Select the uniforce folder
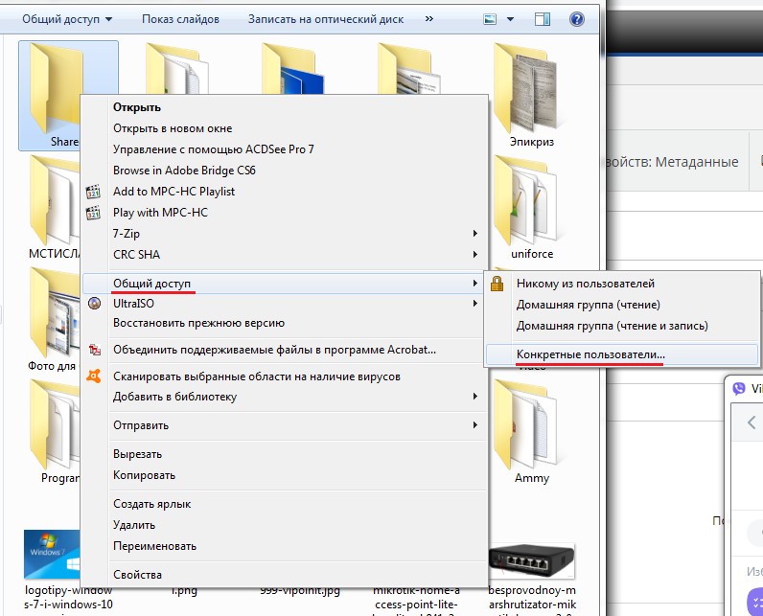The height and width of the screenshot is (616, 763). point(531,208)
